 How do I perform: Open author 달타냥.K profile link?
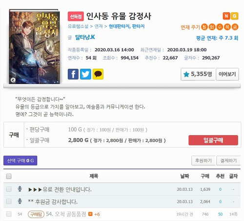pyautogui.click(x=85, y=38)
